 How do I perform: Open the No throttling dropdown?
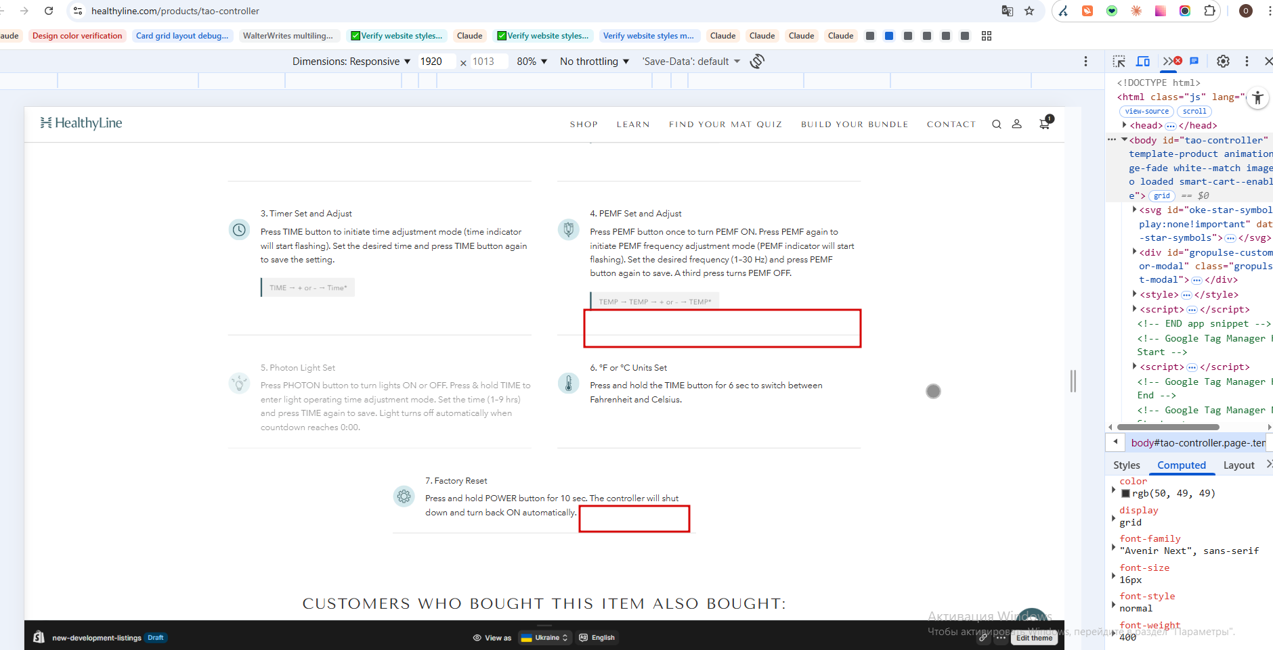[595, 62]
